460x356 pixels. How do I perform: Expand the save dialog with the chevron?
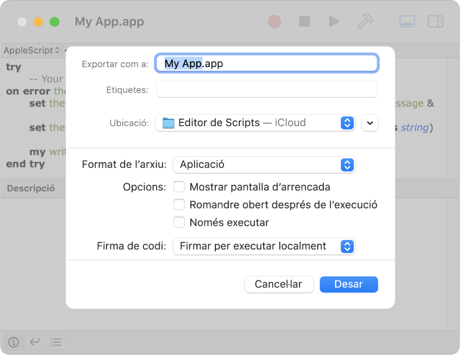click(369, 123)
